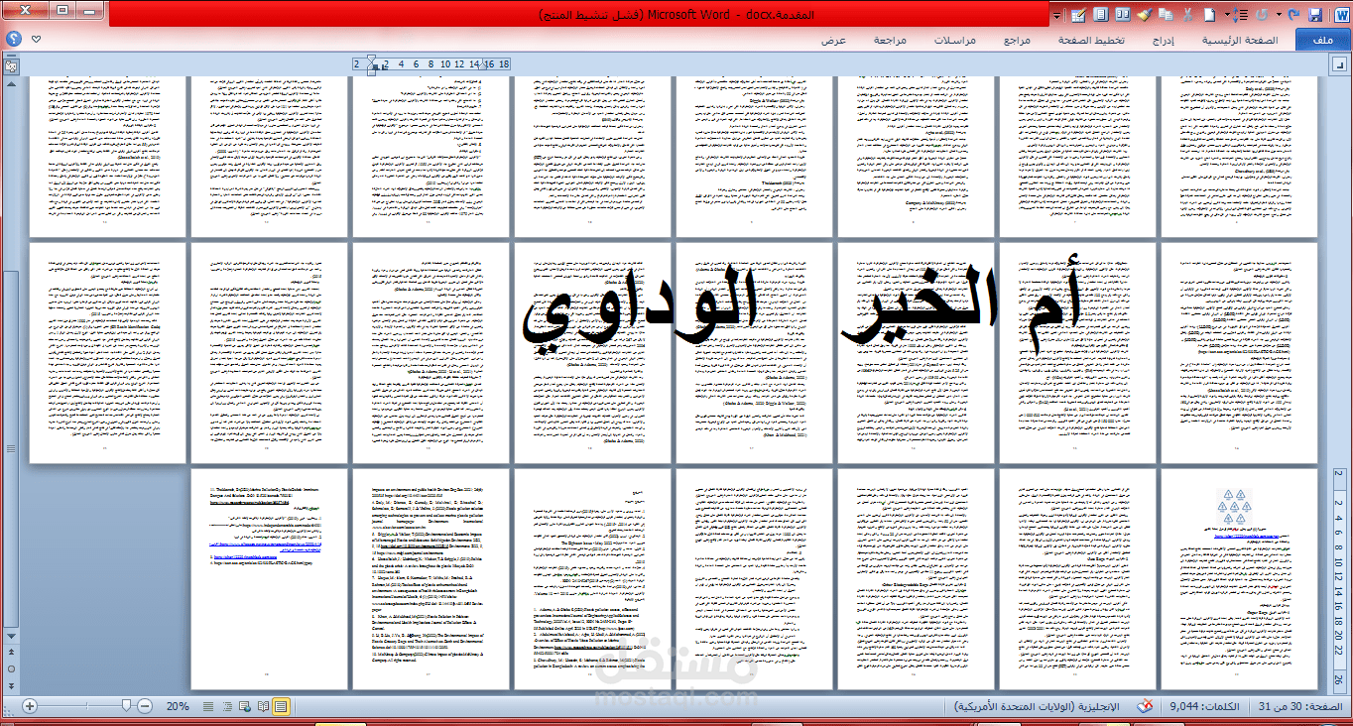Select the page thumbnail with triangle diagram
The image size is (1353, 726).
[1239, 579]
